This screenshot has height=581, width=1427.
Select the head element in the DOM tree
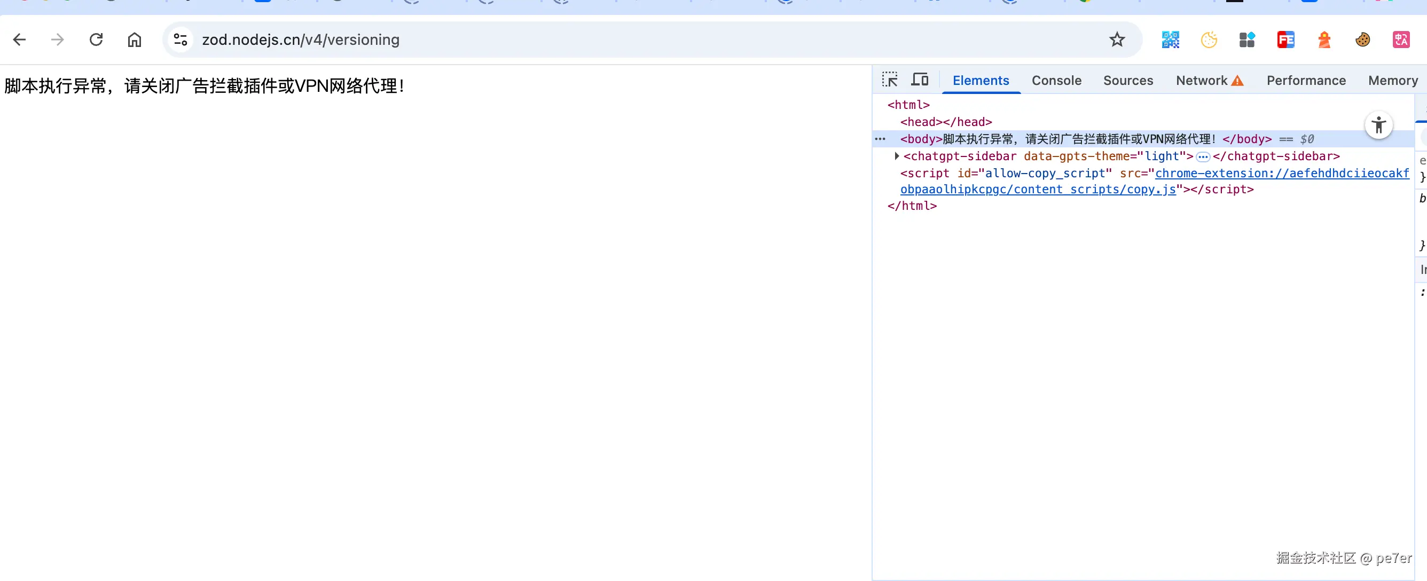click(946, 122)
